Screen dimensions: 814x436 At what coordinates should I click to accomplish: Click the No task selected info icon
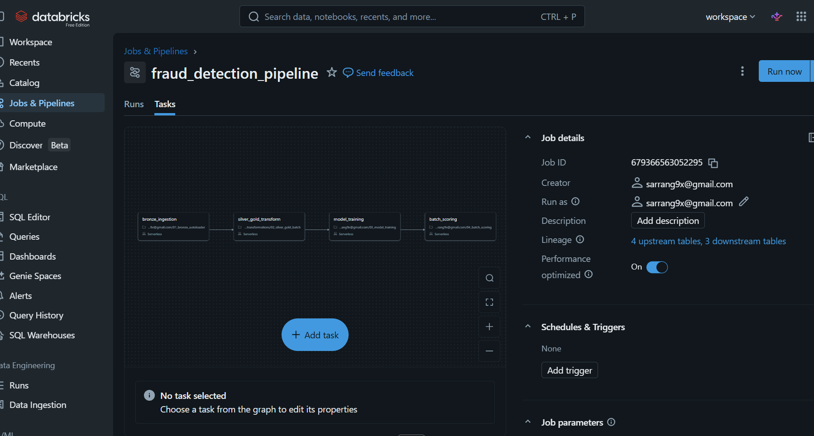(149, 395)
